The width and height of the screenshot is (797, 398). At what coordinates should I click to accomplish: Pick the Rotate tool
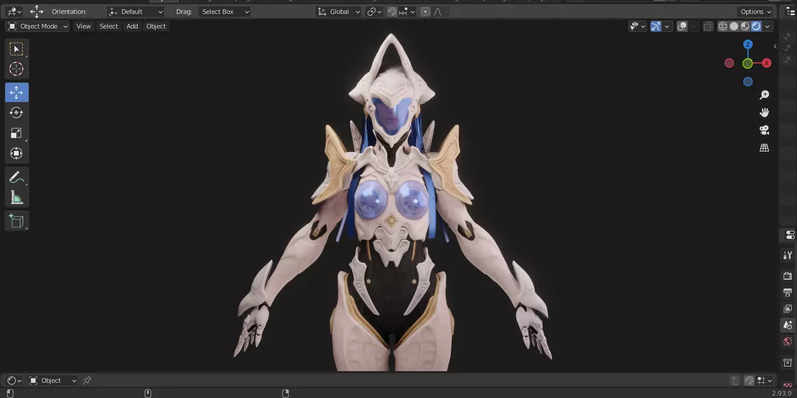[x=17, y=112]
